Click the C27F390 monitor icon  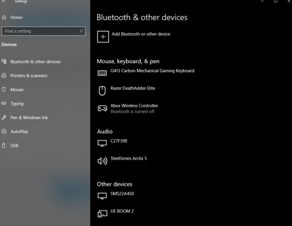click(x=102, y=143)
